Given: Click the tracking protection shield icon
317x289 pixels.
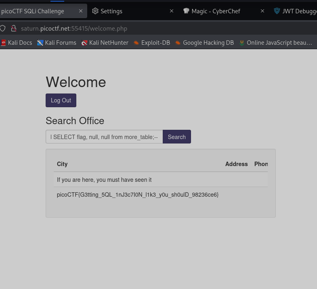Looking at the screenshot, I should point(2,29).
